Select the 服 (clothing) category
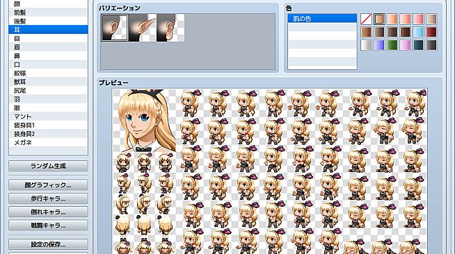 [48, 108]
